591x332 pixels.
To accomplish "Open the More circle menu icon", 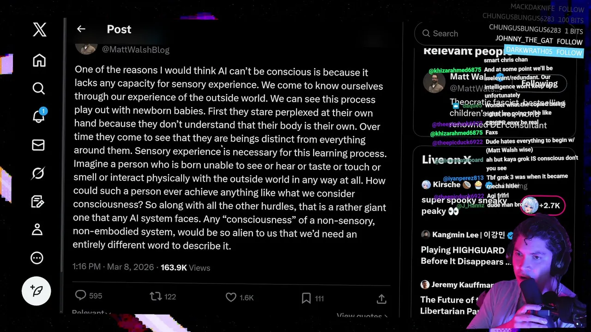I will (x=37, y=258).
